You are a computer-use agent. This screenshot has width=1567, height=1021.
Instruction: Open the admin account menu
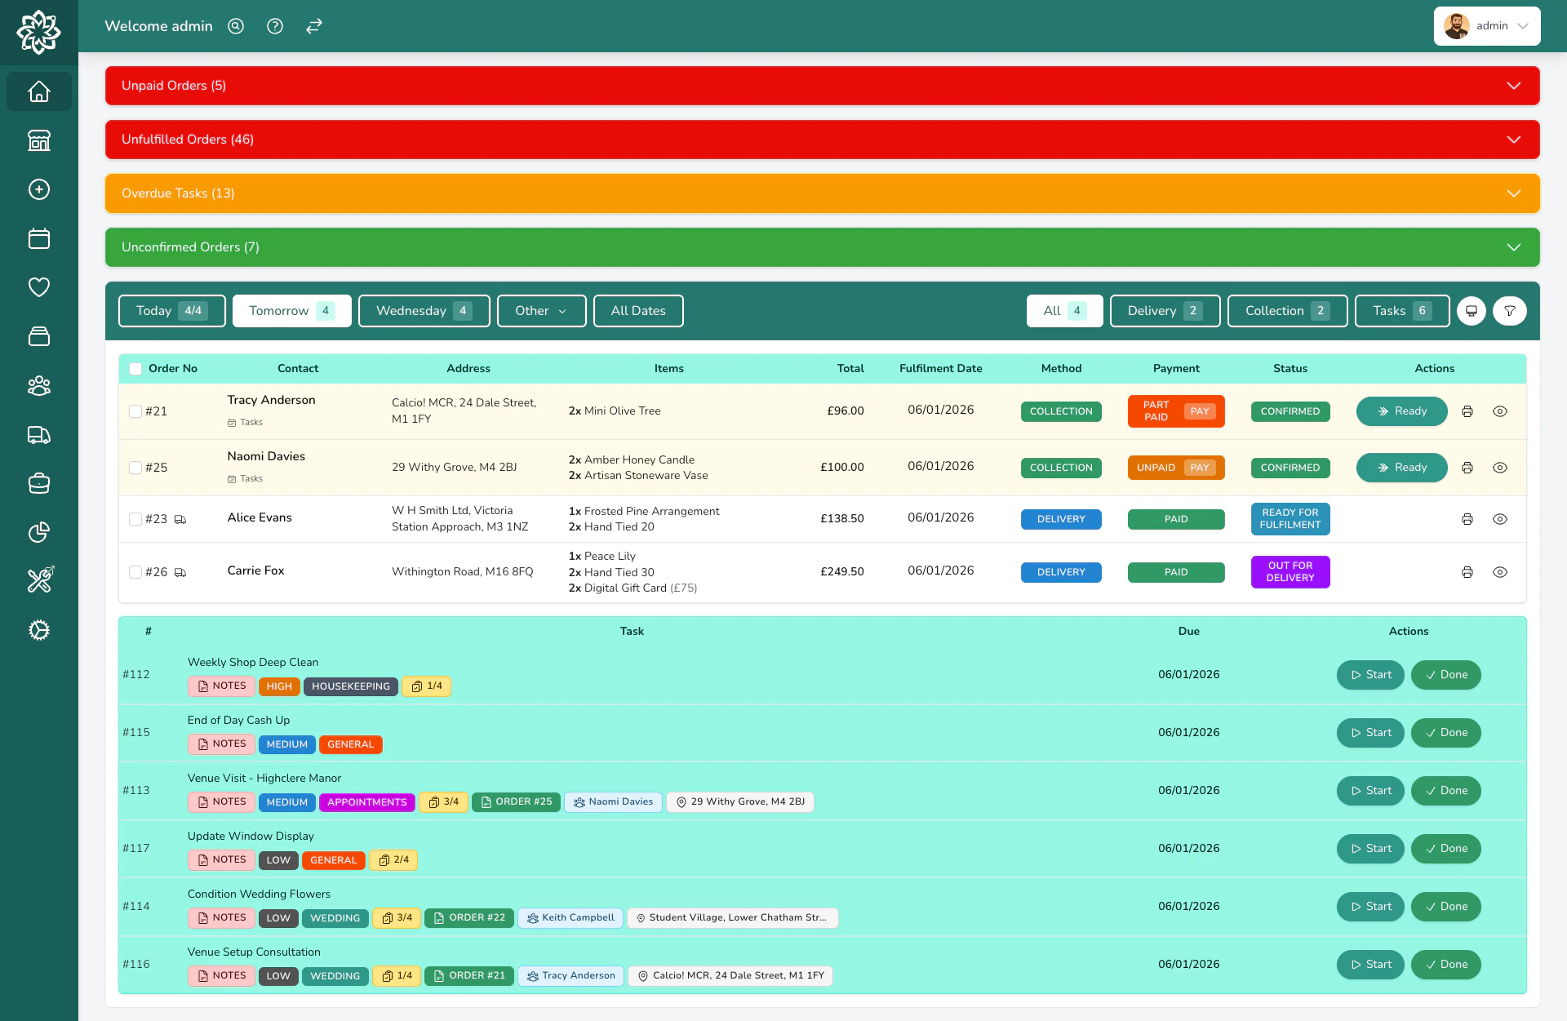[x=1486, y=25]
